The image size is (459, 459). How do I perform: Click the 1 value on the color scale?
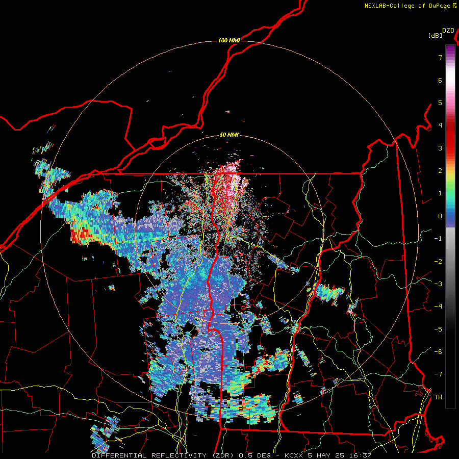[x=440, y=193]
